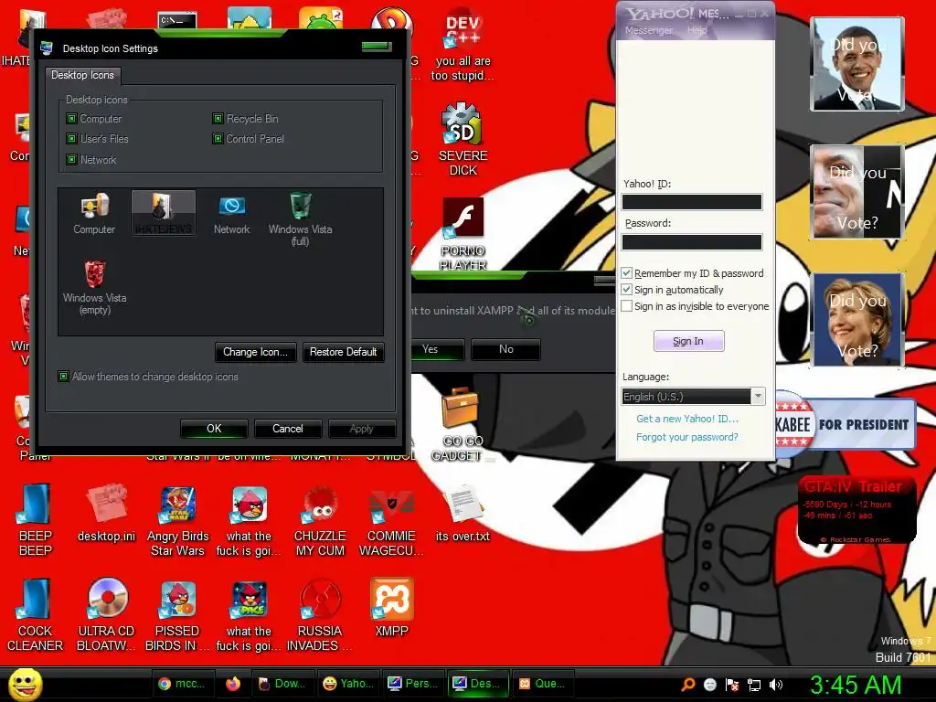The image size is (936, 702).
Task: Toggle the Control Panel checkbox
Action: [x=218, y=139]
